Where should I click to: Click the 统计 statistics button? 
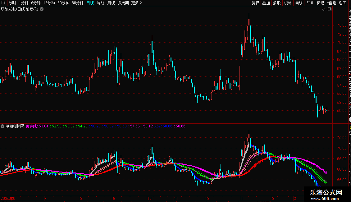[288, 3]
